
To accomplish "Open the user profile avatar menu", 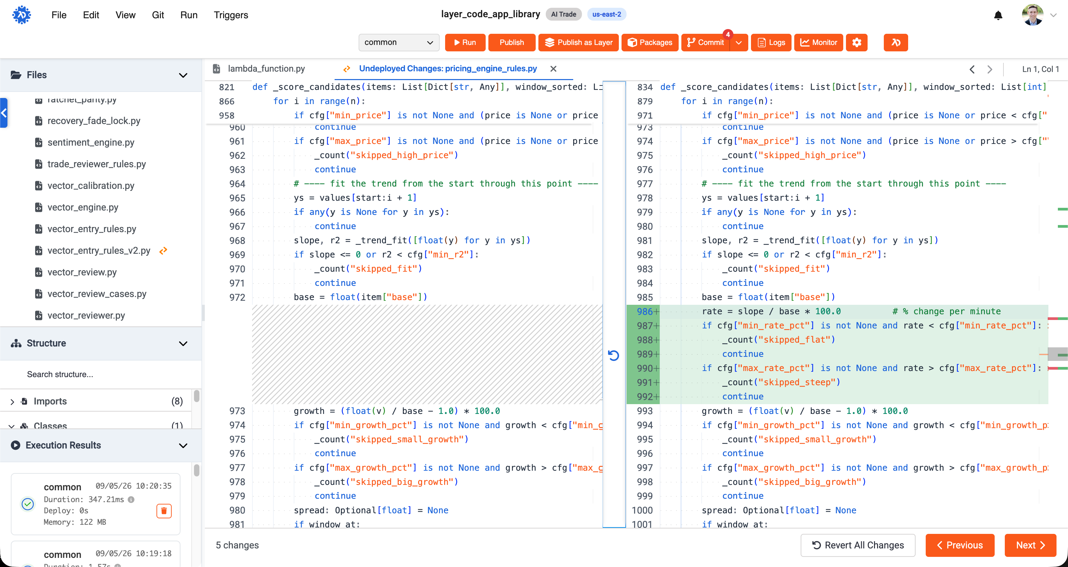I will point(1033,15).
